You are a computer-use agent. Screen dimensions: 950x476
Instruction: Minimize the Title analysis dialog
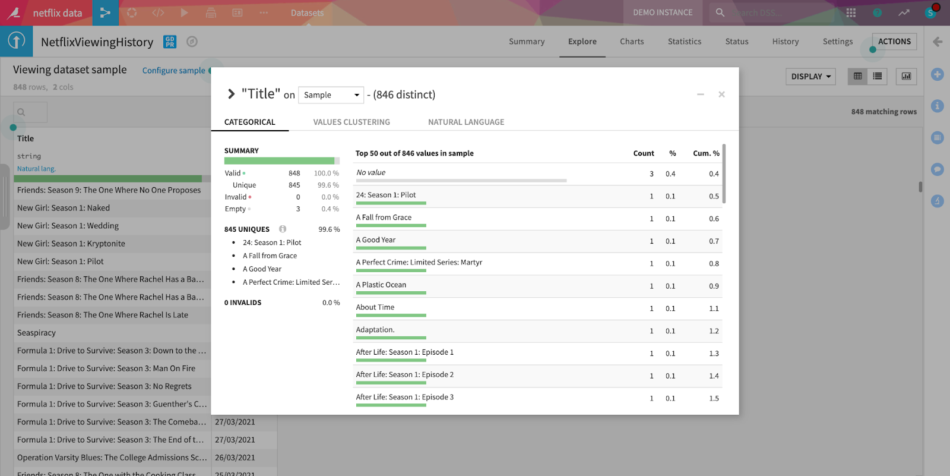pyautogui.click(x=701, y=94)
